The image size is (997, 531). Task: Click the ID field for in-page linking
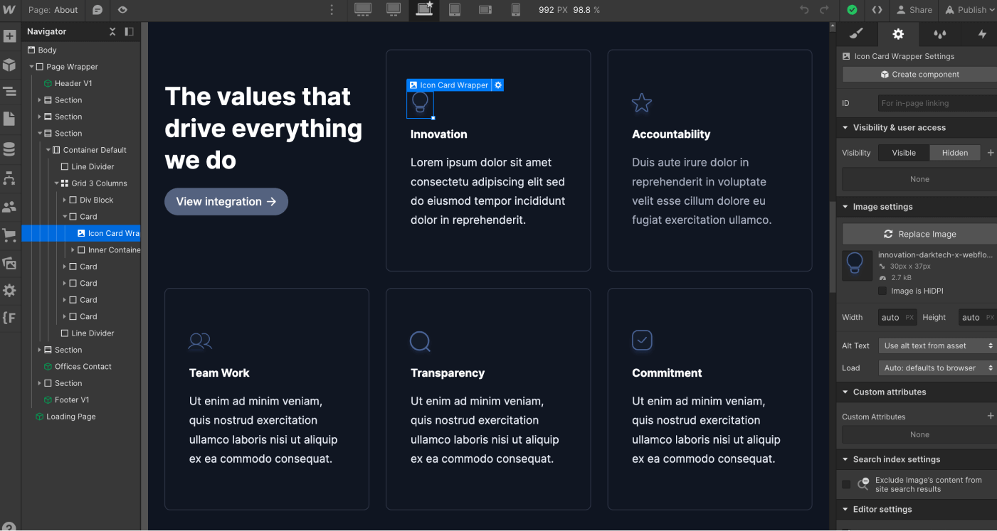pyautogui.click(x=937, y=102)
